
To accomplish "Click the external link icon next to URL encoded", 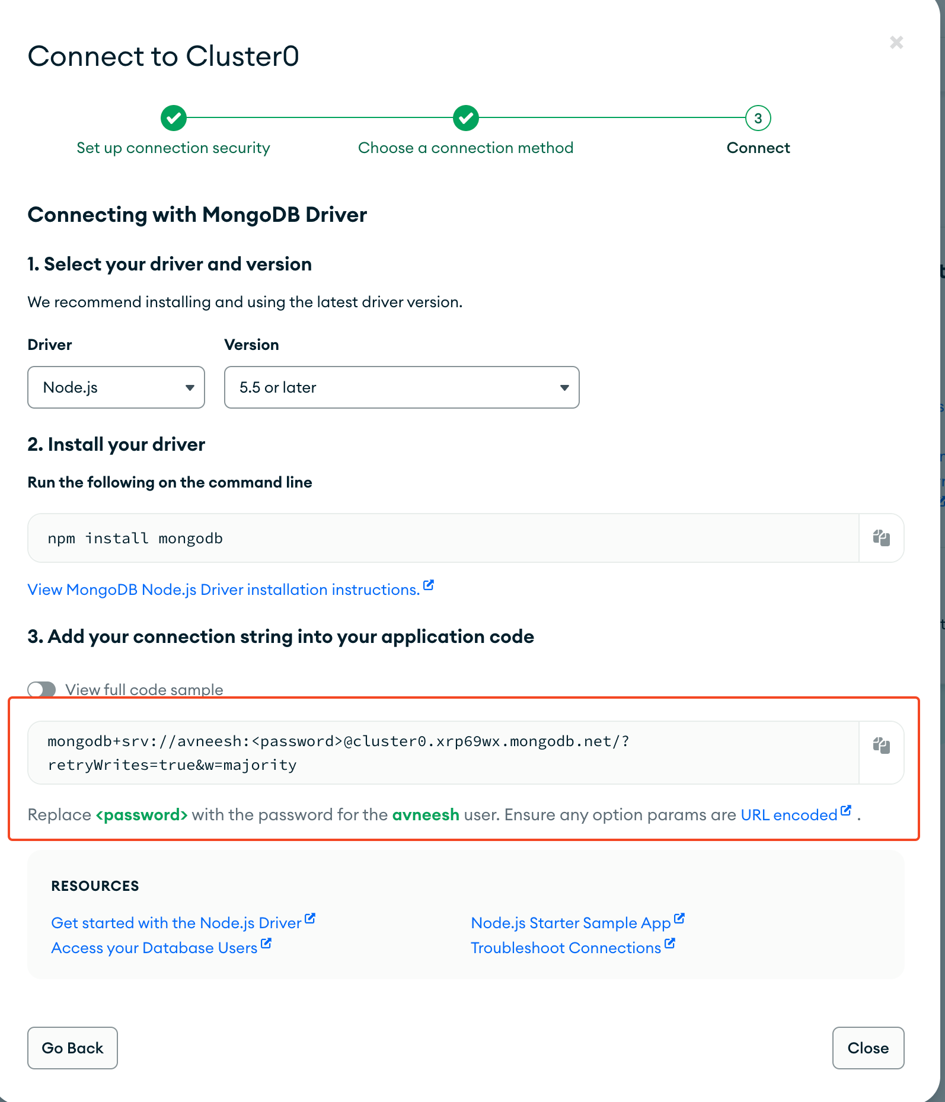I will (845, 810).
